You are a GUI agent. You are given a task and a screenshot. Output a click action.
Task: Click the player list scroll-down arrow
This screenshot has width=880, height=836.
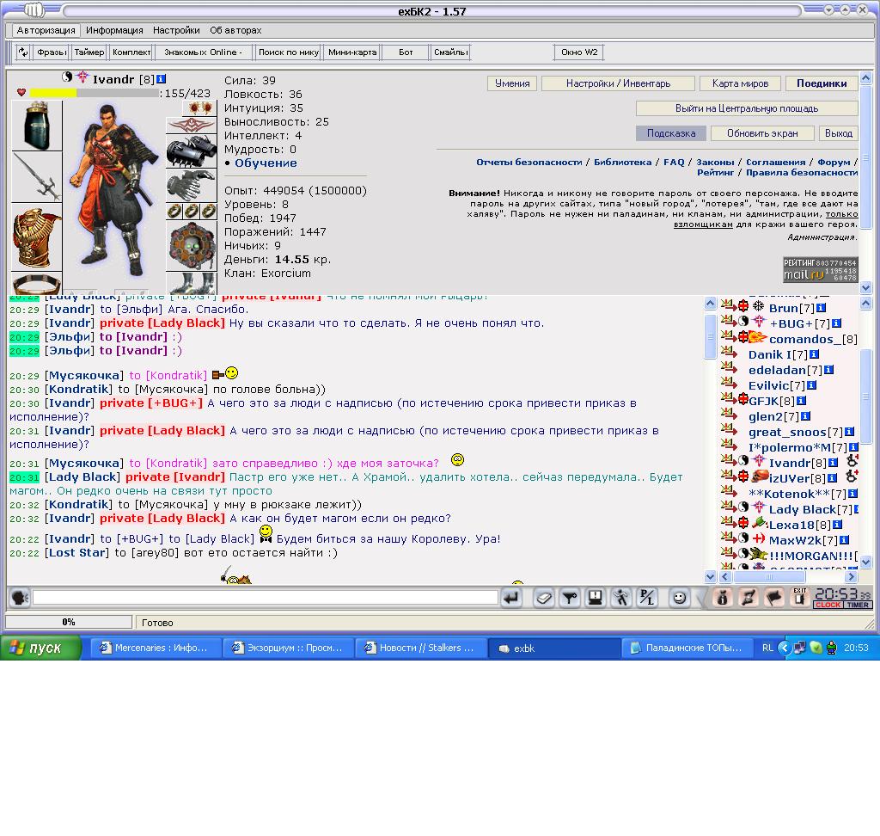pyautogui.click(x=865, y=562)
